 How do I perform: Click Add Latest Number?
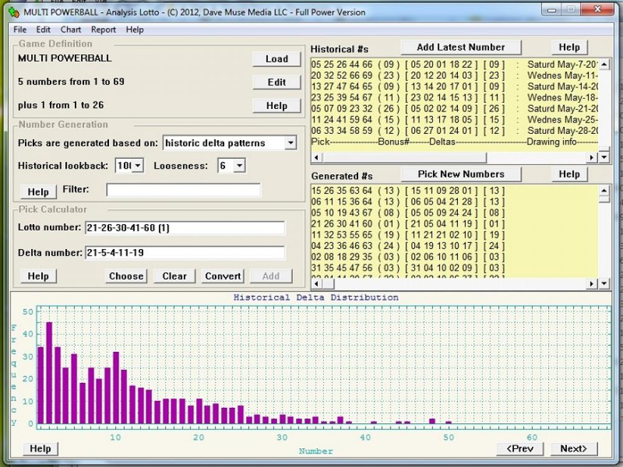(x=460, y=47)
